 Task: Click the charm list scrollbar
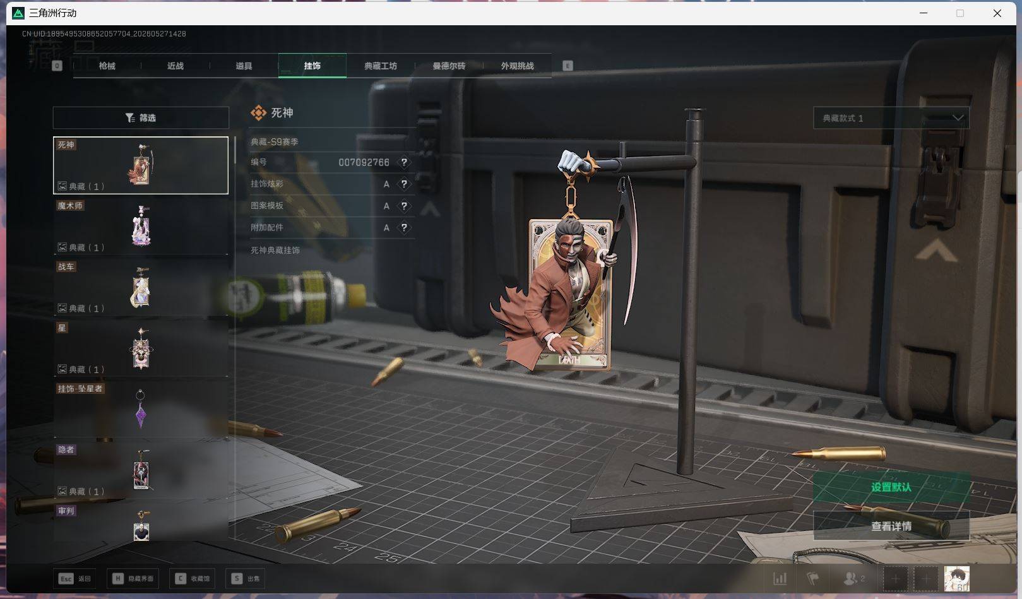pyautogui.click(x=235, y=150)
